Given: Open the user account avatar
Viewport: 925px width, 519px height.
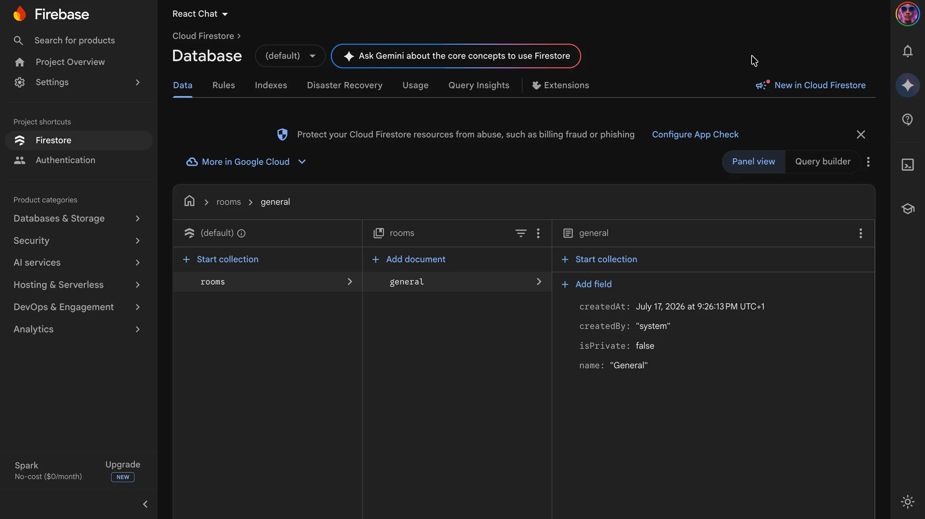Looking at the screenshot, I should click(x=908, y=14).
